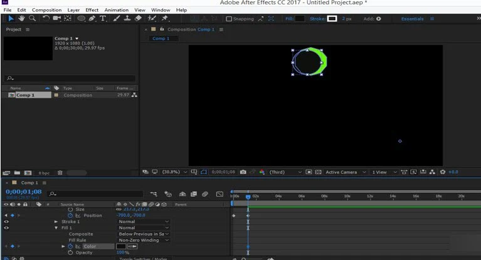The image size is (481, 260).
Task: Open the Composite Below Previous dropdown
Action: coord(144,234)
